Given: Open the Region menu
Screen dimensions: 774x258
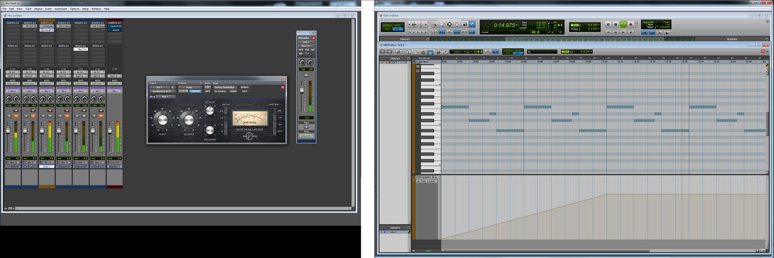Looking at the screenshot, I should pyautogui.click(x=38, y=9).
